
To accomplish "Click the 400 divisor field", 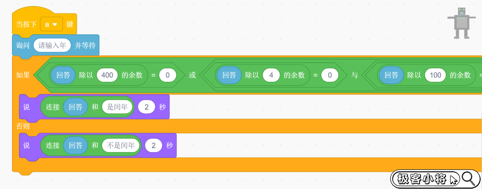I will [x=107, y=75].
